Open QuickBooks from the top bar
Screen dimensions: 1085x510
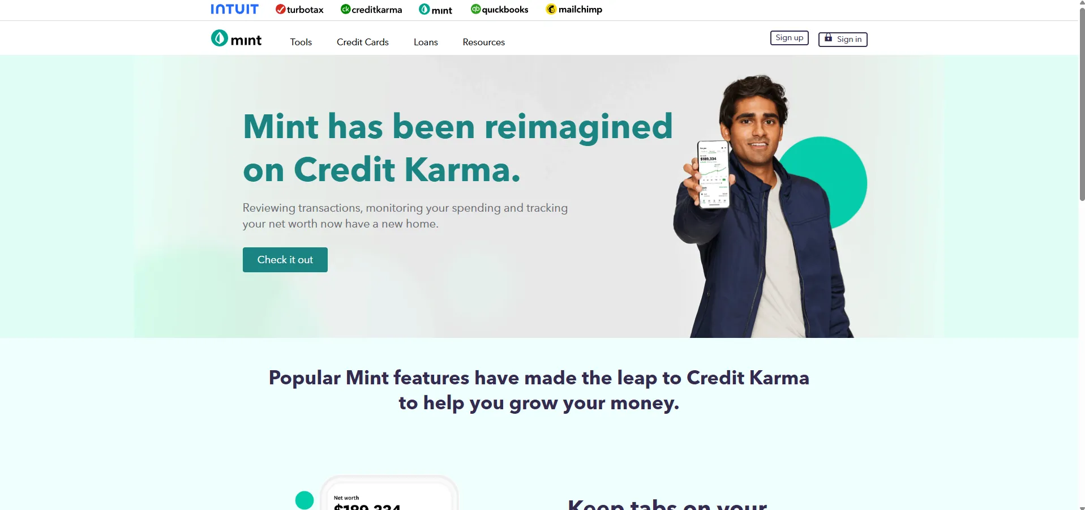click(x=499, y=10)
